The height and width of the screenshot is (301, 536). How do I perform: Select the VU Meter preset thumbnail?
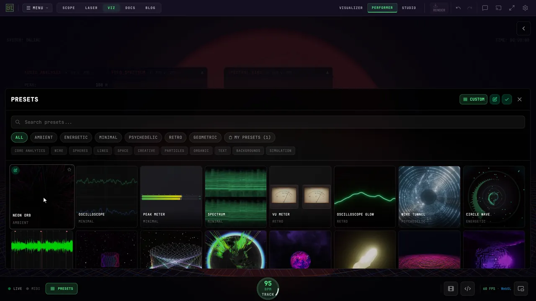pos(300,196)
